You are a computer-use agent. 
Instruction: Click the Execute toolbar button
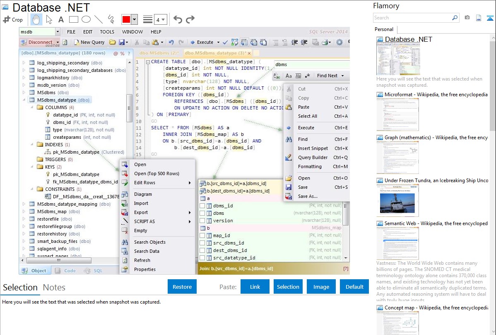[x=202, y=42]
